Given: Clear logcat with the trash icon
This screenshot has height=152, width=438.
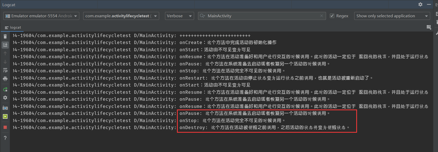Looking at the screenshot, I should pos(5,37).
